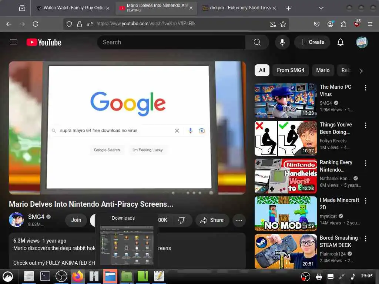Close the dro.pm tab
The width and height of the screenshot is (379, 284).
[274, 8]
